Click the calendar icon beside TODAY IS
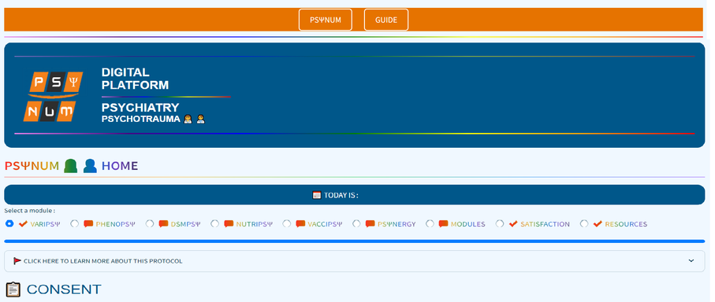715x302 pixels. (317, 195)
